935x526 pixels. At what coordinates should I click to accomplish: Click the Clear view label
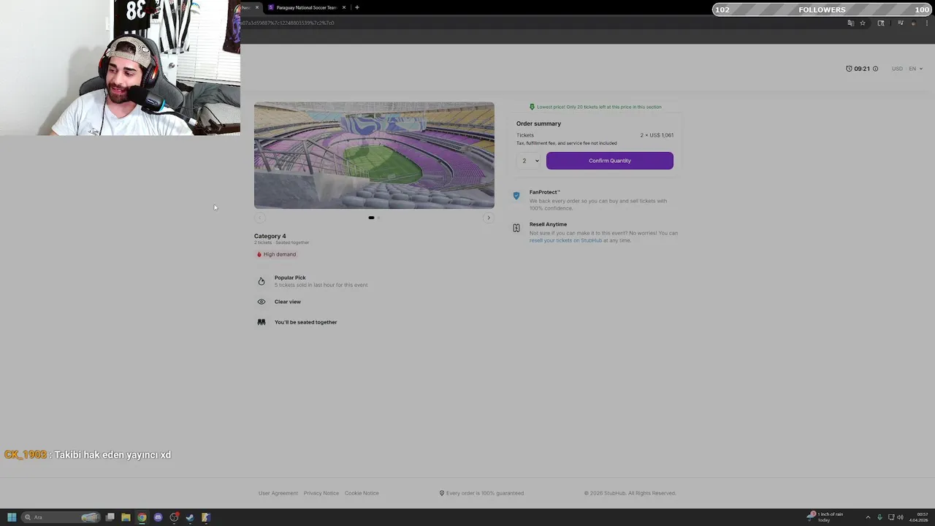(288, 302)
